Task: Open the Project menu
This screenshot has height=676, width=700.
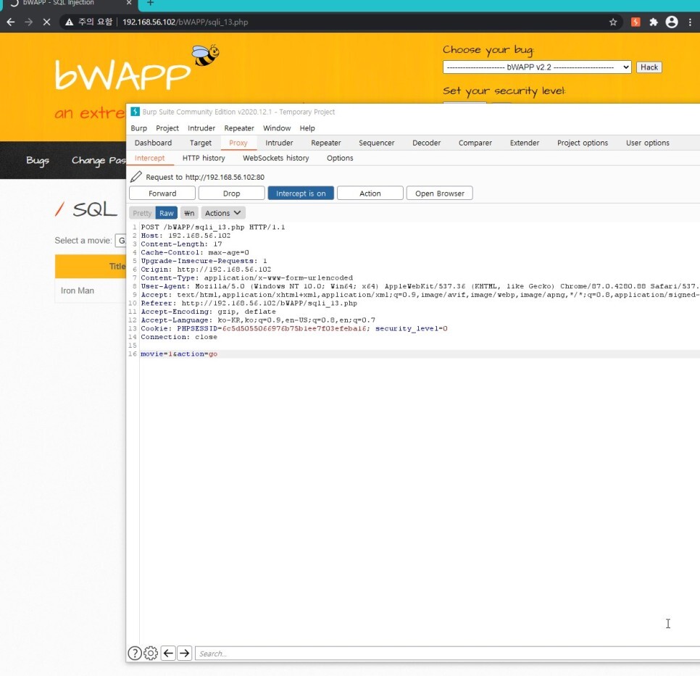Action: [x=167, y=128]
